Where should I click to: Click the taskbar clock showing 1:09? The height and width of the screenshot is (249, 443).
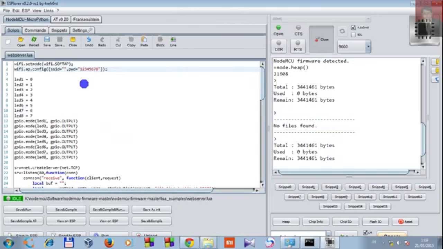(x=424, y=240)
